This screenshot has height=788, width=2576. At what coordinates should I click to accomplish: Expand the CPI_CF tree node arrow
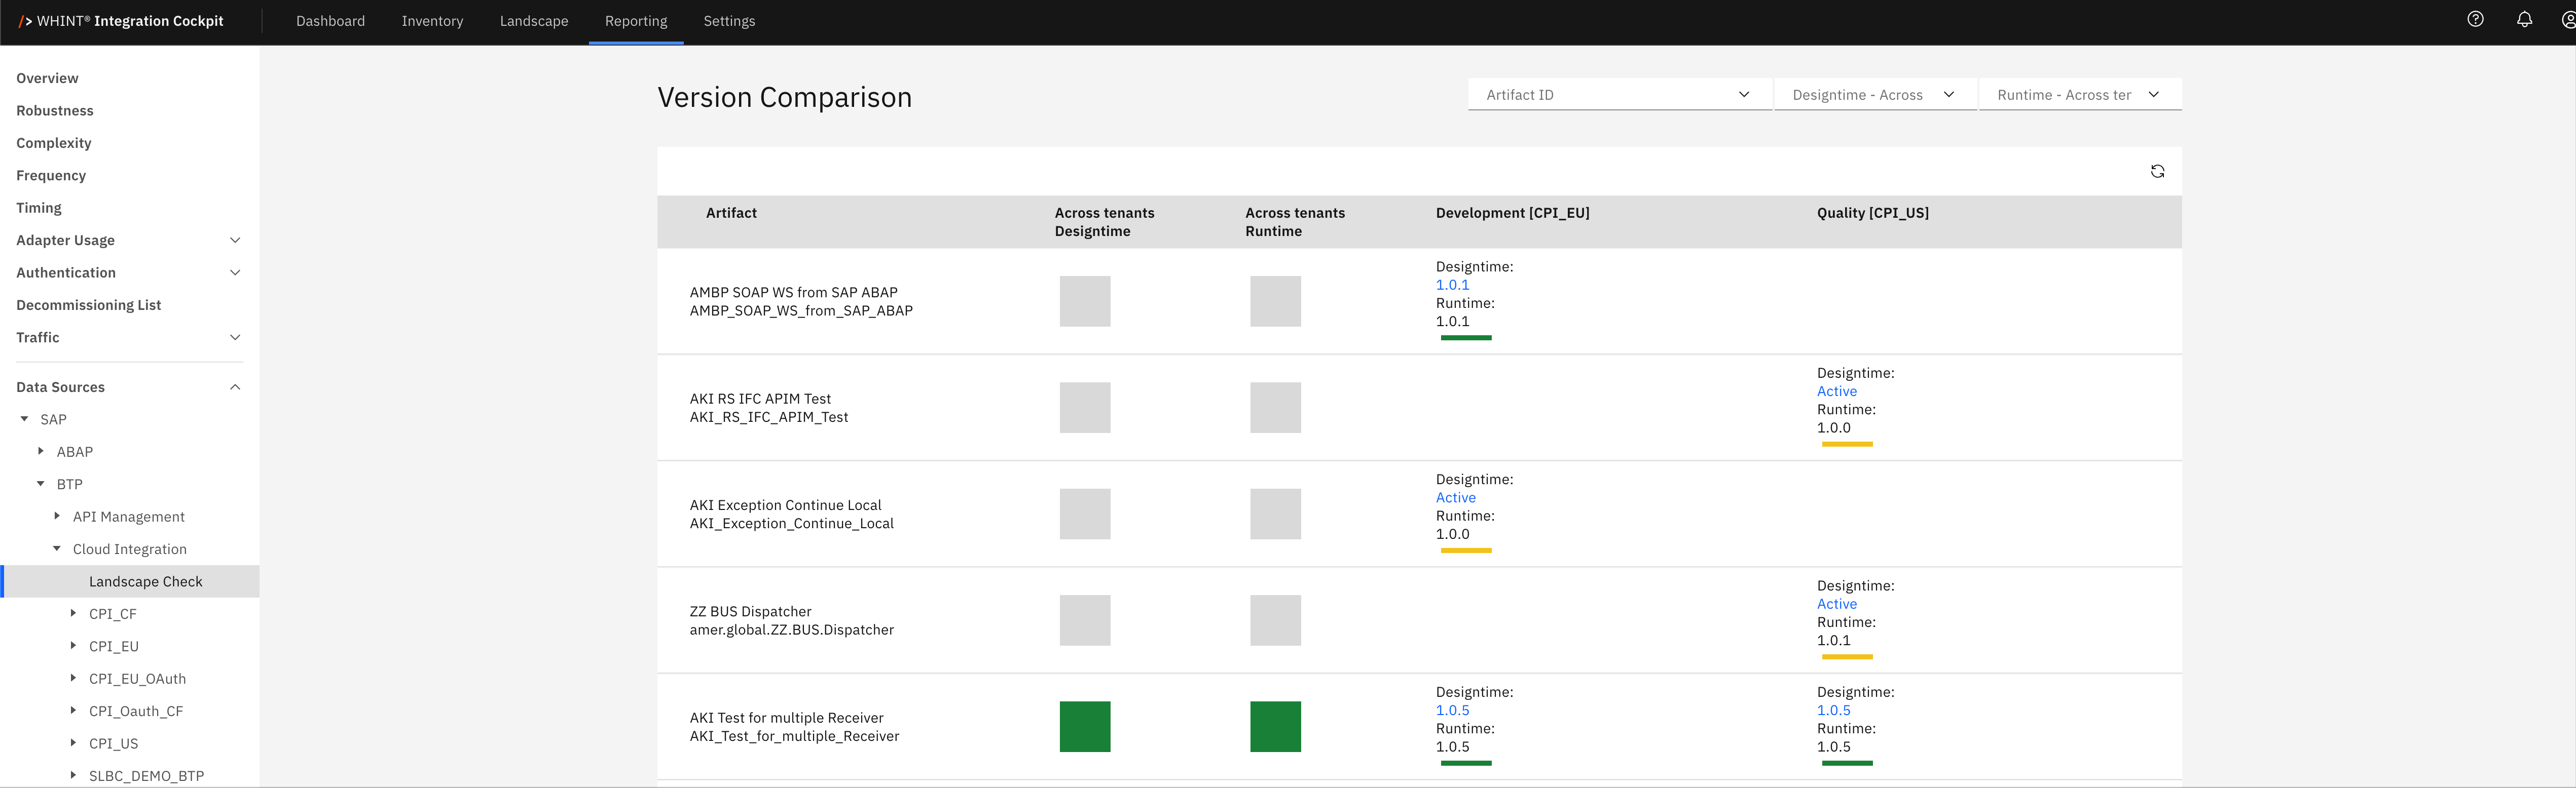click(x=73, y=613)
